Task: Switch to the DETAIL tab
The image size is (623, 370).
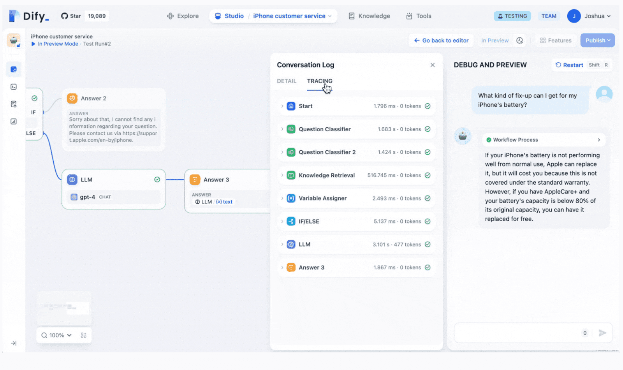Action: point(287,81)
